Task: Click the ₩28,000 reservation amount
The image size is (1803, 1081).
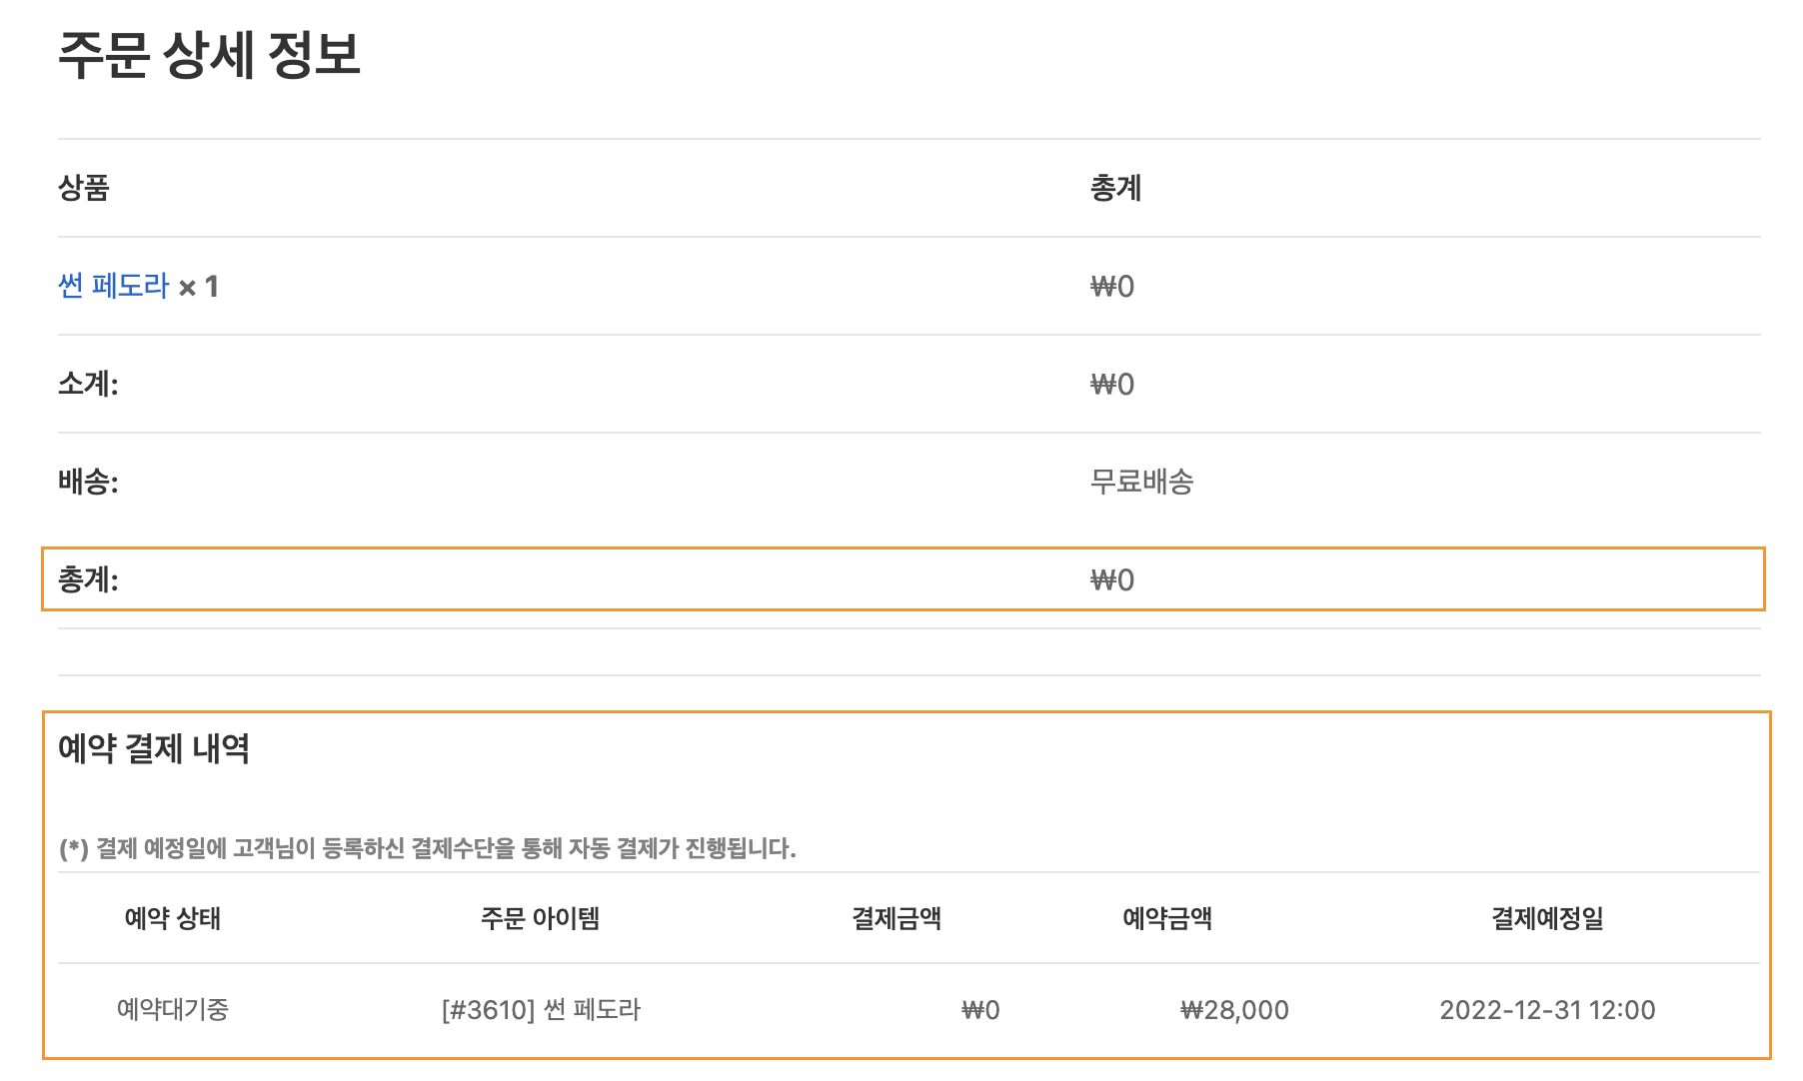Action: pyautogui.click(x=1234, y=1010)
